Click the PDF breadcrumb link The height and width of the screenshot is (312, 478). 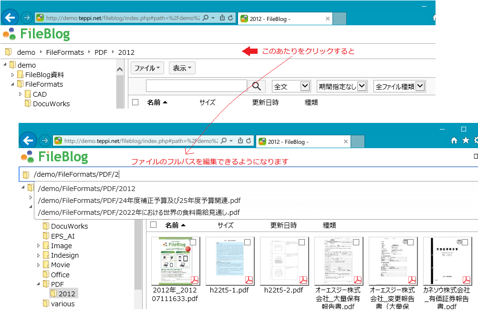coord(101,52)
